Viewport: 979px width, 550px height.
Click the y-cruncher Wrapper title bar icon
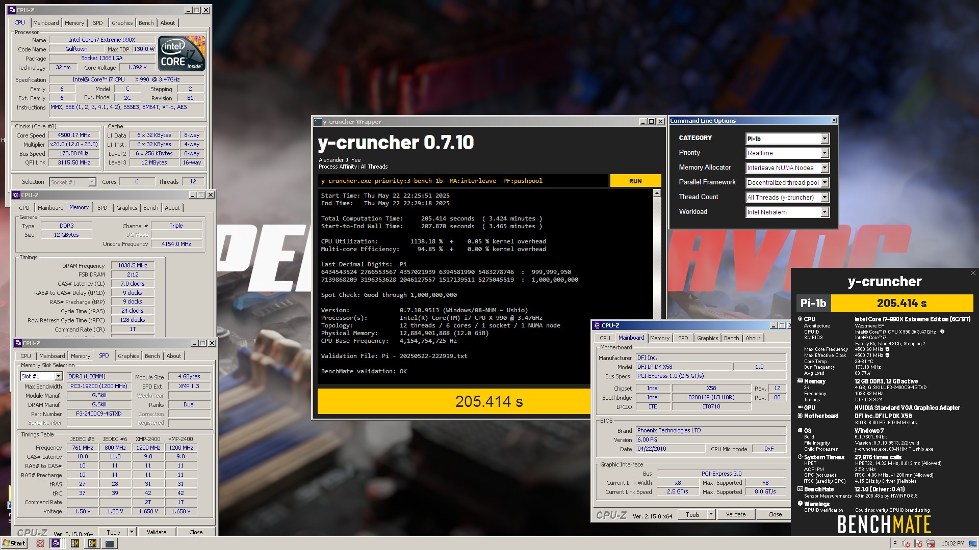tap(318, 122)
